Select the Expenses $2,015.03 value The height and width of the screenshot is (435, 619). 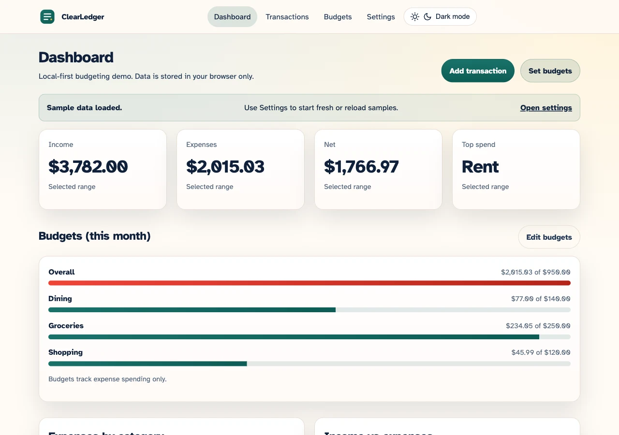[225, 167]
